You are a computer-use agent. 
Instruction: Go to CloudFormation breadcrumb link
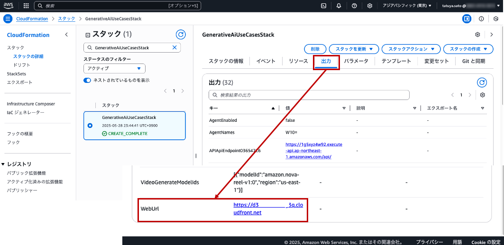pyautogui.click(x=32, y=19)
